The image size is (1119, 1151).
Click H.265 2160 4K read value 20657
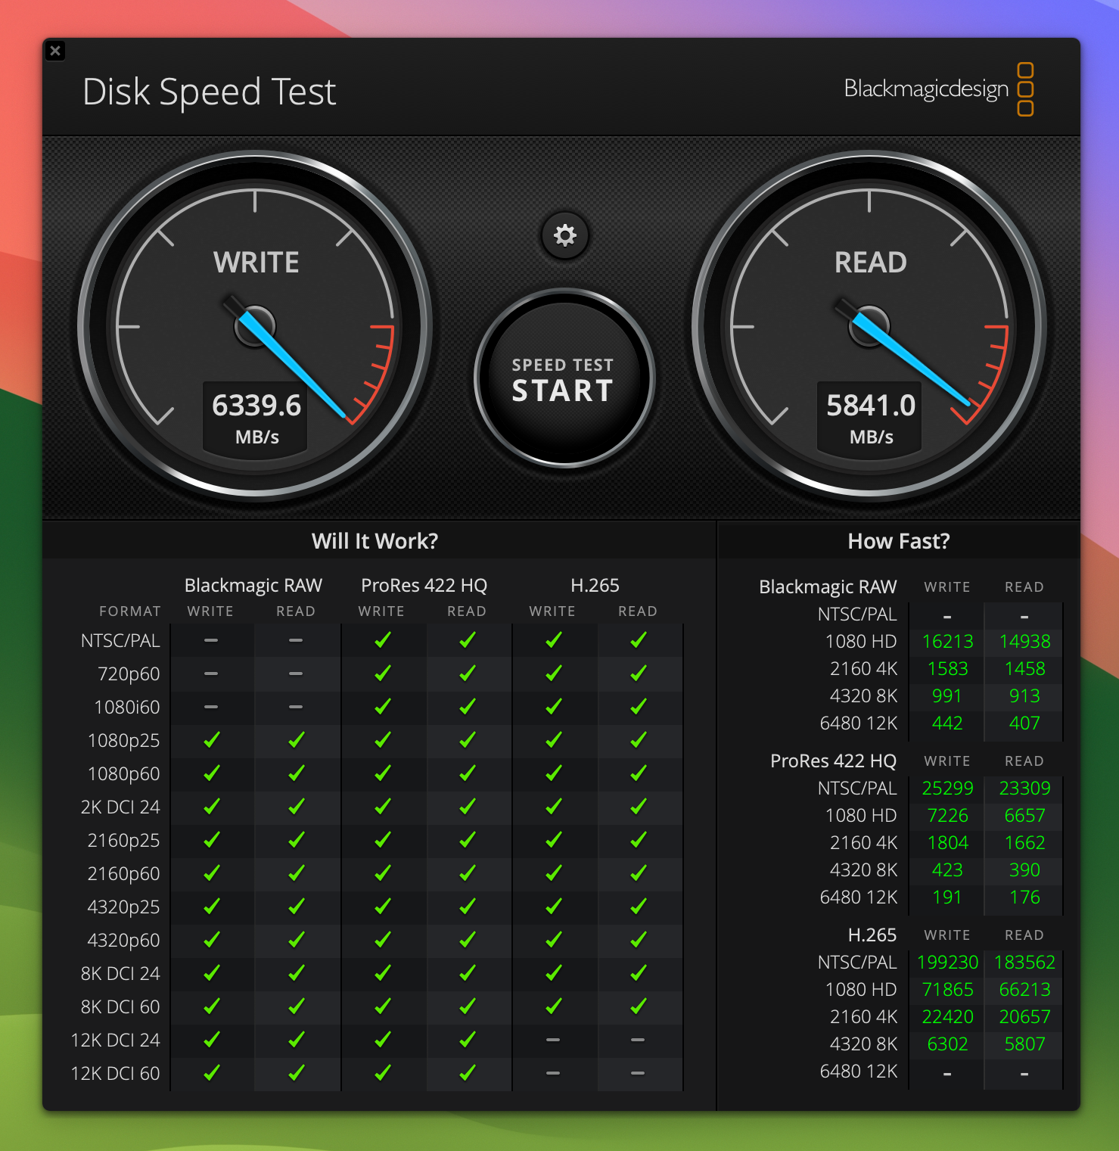coord(1024,1017)
